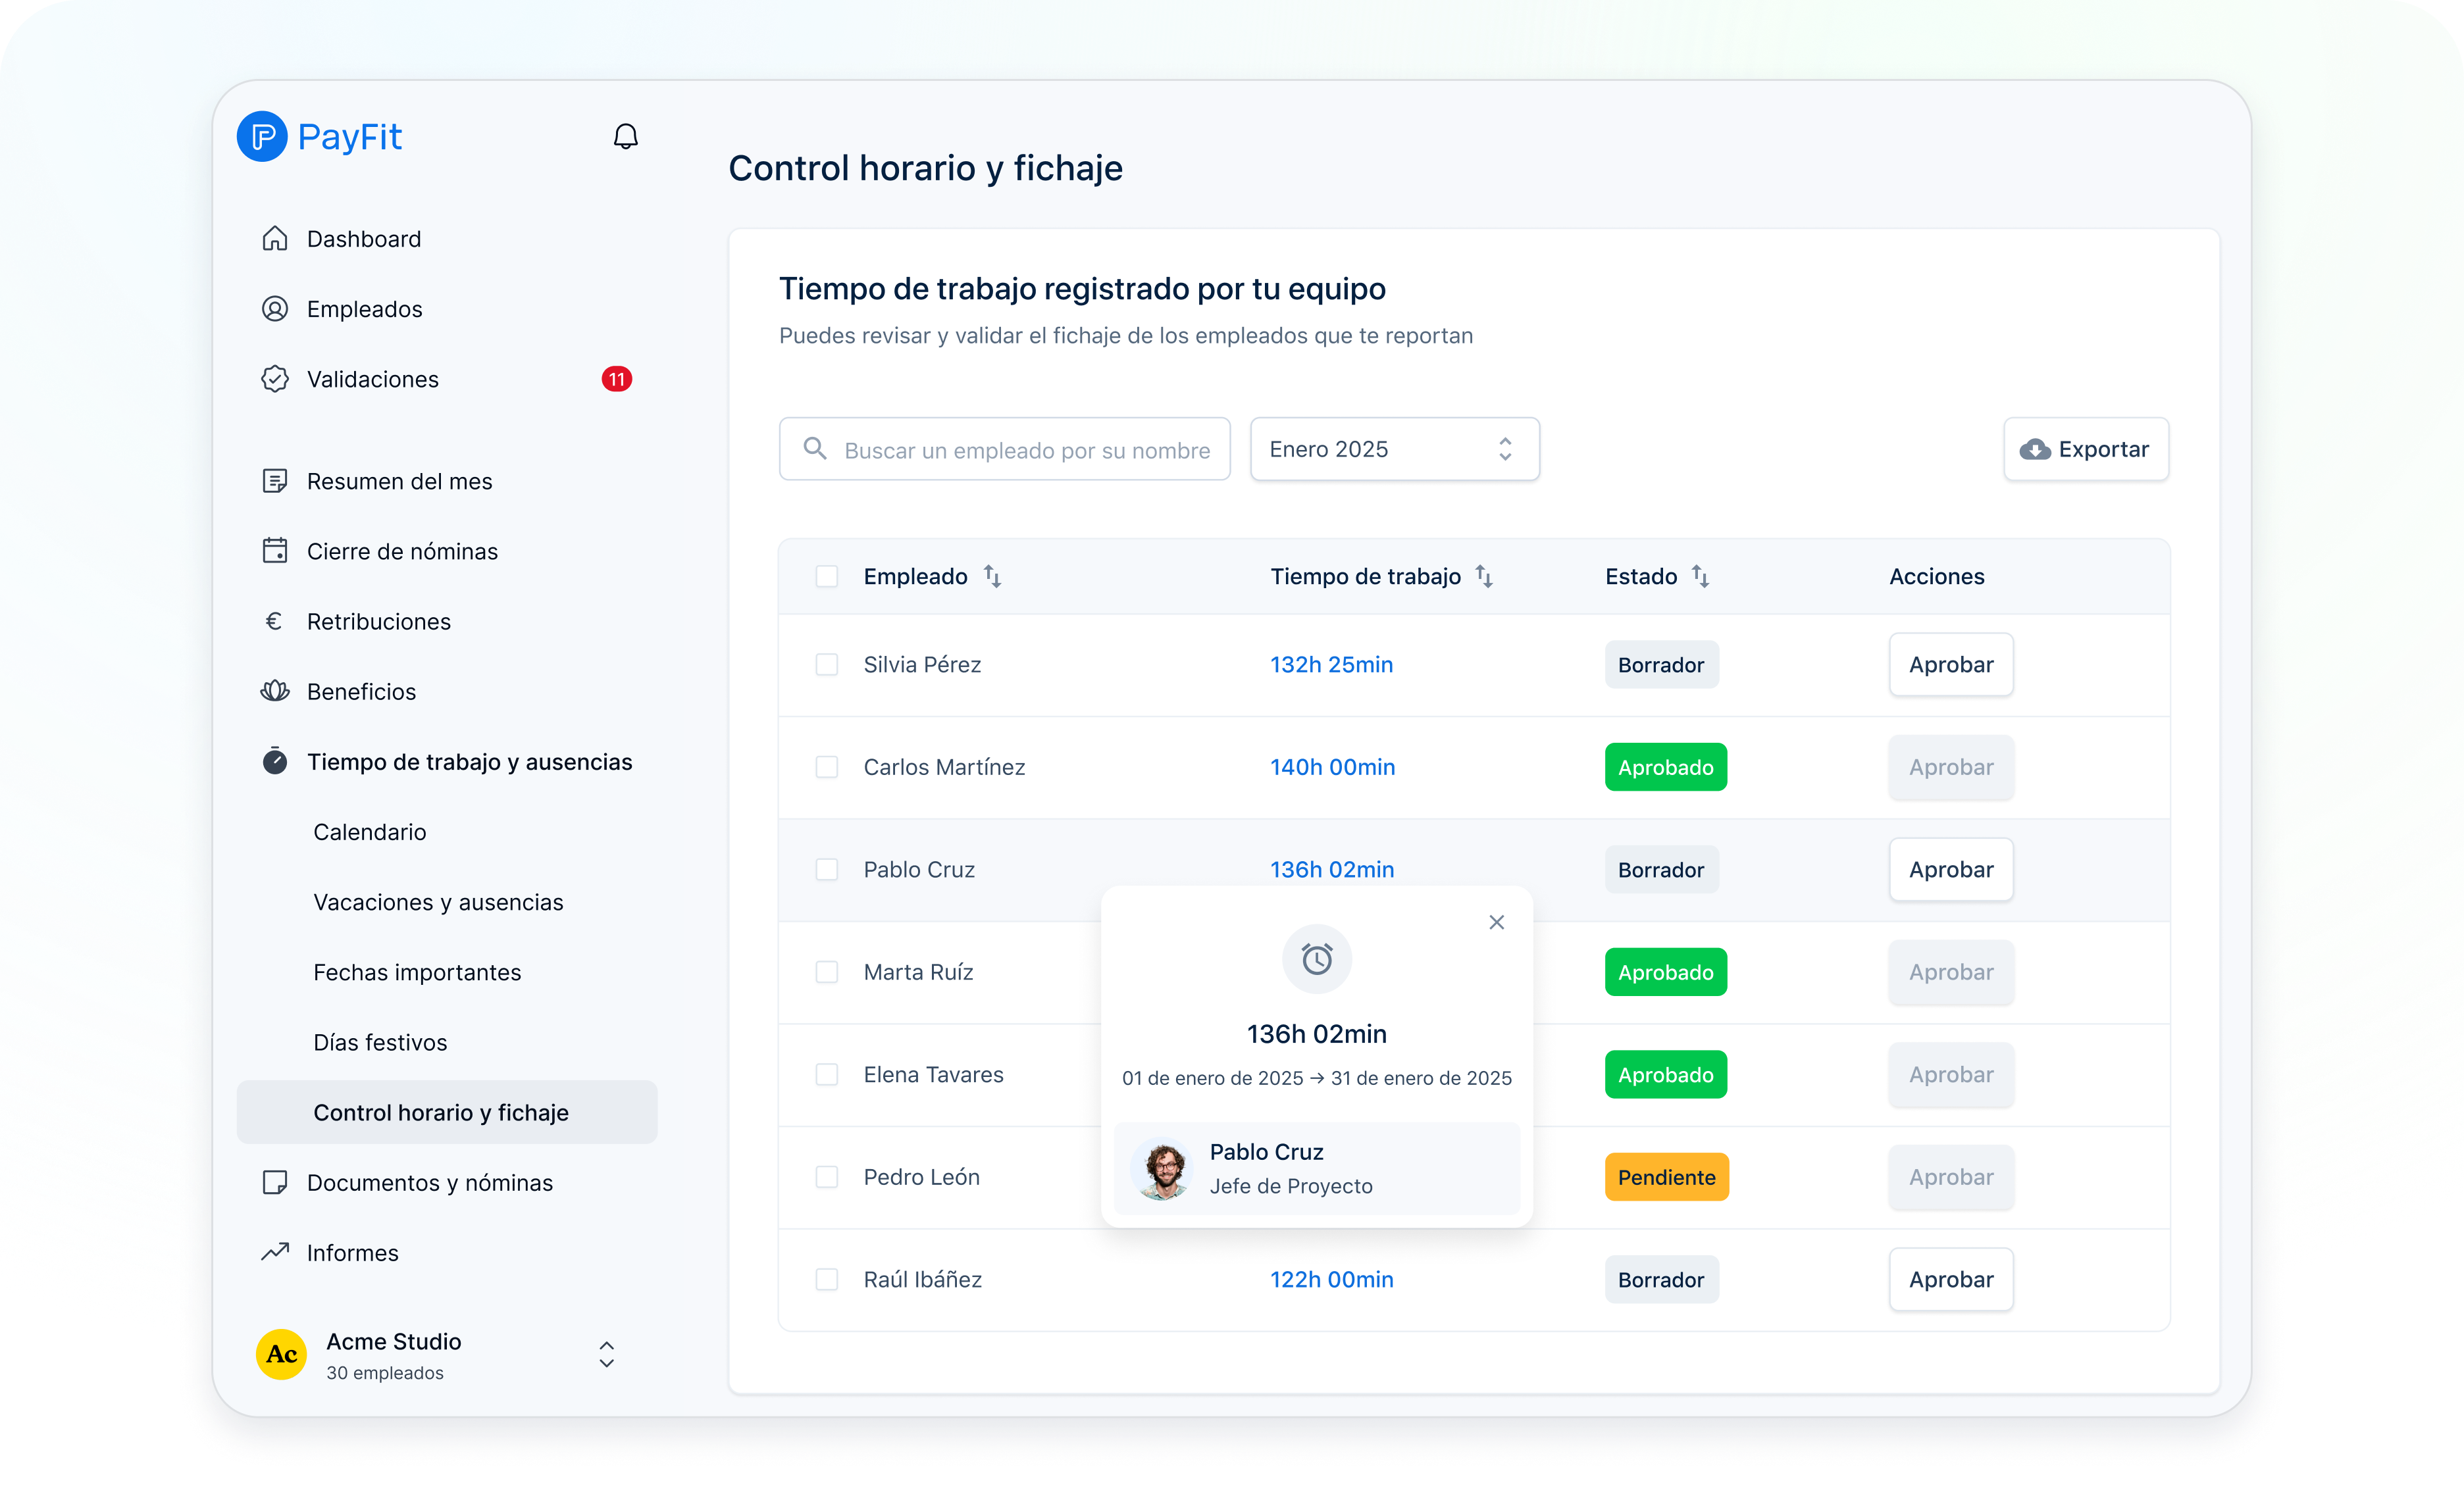This screenshot has width=2464, height=1500.
Task: Check the Silvia Pérez row checkbox
Action: 826,664
